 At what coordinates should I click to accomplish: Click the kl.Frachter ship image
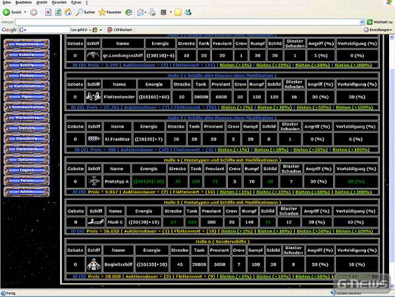tap(94, 139)
